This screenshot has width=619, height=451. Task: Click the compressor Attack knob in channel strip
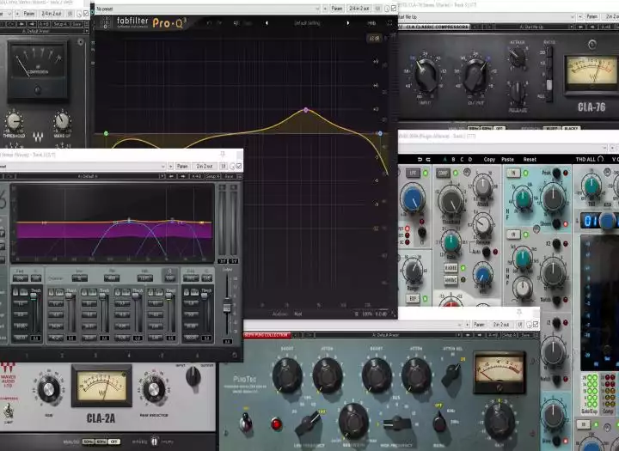(x=483, y=187)
